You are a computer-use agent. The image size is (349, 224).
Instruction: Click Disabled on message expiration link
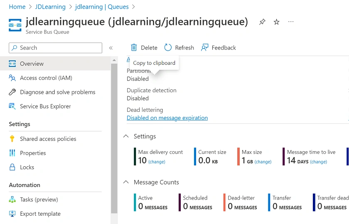(167, 118)
